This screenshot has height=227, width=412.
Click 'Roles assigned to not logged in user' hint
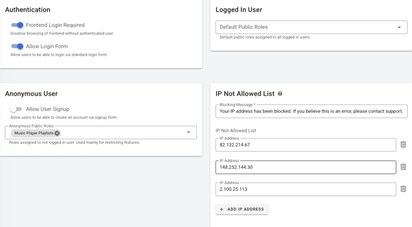[74, 142]
